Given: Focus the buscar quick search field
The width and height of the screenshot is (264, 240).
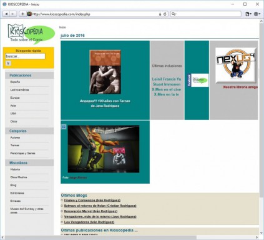Looking at the screenshot, I should (25, 56).
